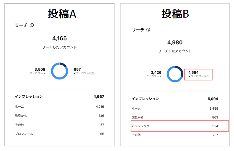Select the ハッシュタグ 554 row

pos(180,126)
